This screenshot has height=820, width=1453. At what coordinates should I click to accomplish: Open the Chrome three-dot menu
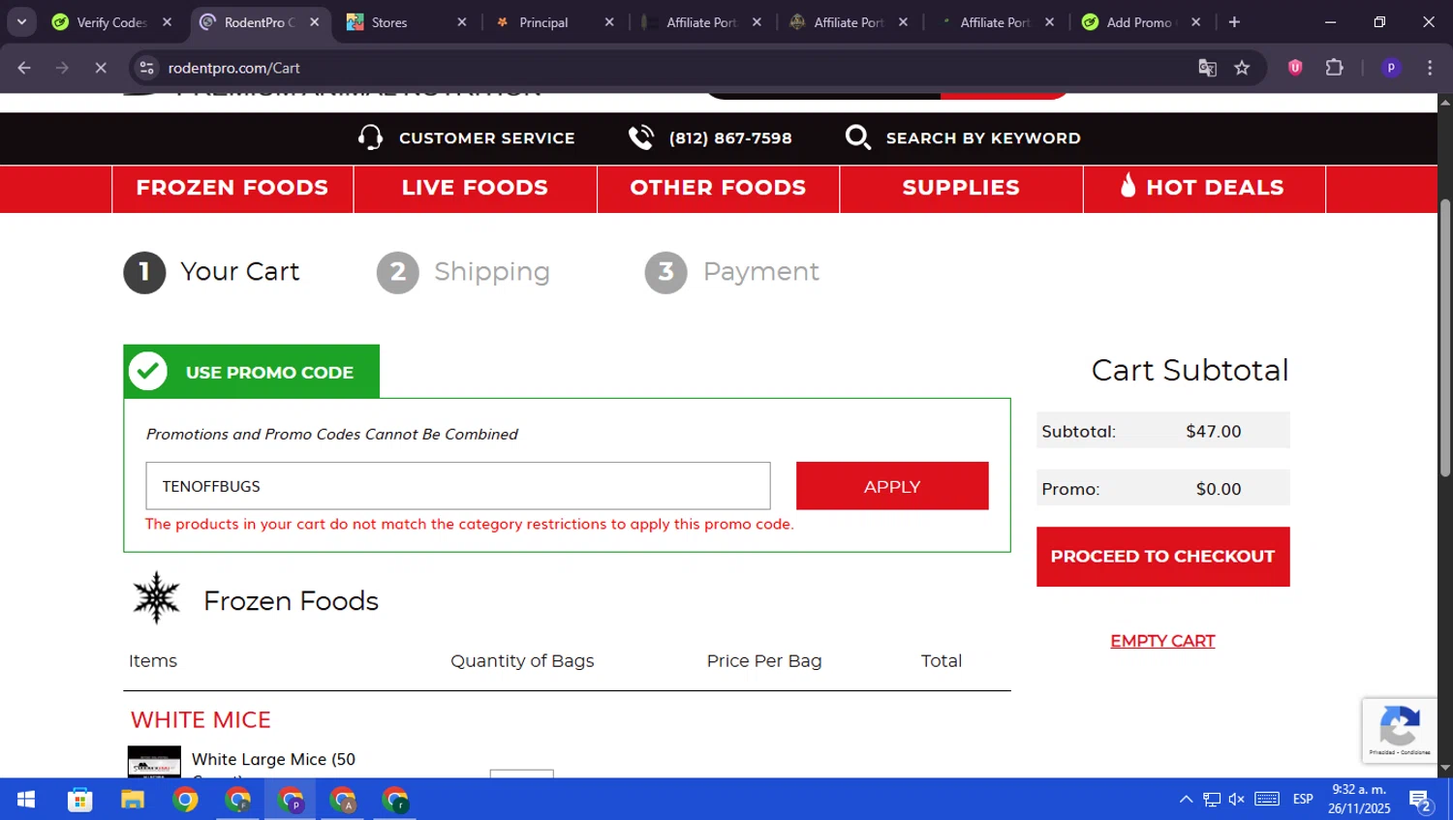point(1430,68)
